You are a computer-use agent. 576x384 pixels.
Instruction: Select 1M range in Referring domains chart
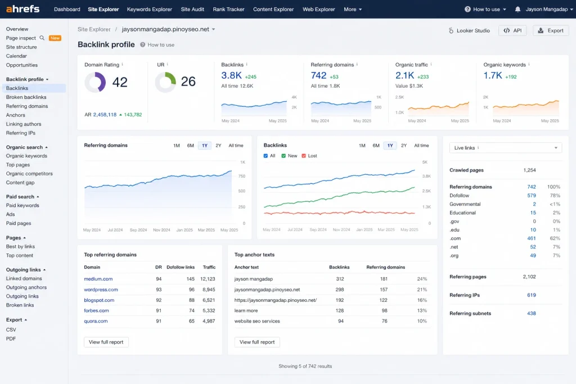[177, 146]
